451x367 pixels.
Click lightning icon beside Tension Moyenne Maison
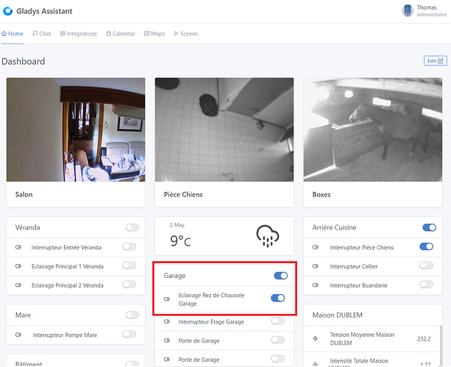tap(316, 338)
